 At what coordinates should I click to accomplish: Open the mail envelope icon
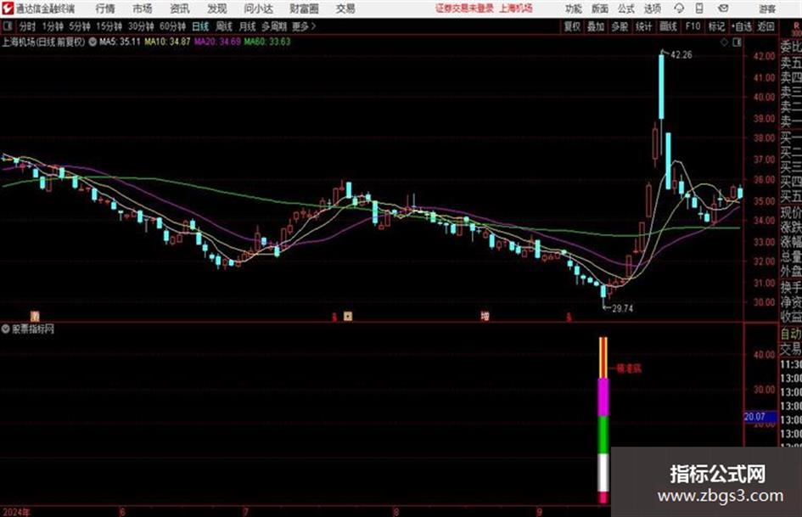click(723, 8)
